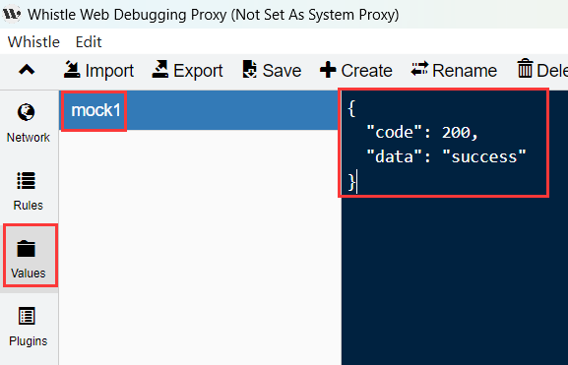Collapse the toolbar using the up chevron

27,70
